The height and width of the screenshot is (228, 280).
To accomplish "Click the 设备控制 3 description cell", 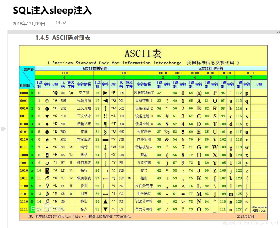I will tap(144, 116).
